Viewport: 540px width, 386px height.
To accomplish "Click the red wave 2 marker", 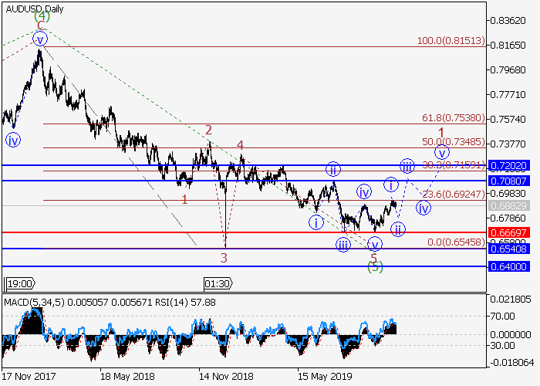I will pos(208,130).
